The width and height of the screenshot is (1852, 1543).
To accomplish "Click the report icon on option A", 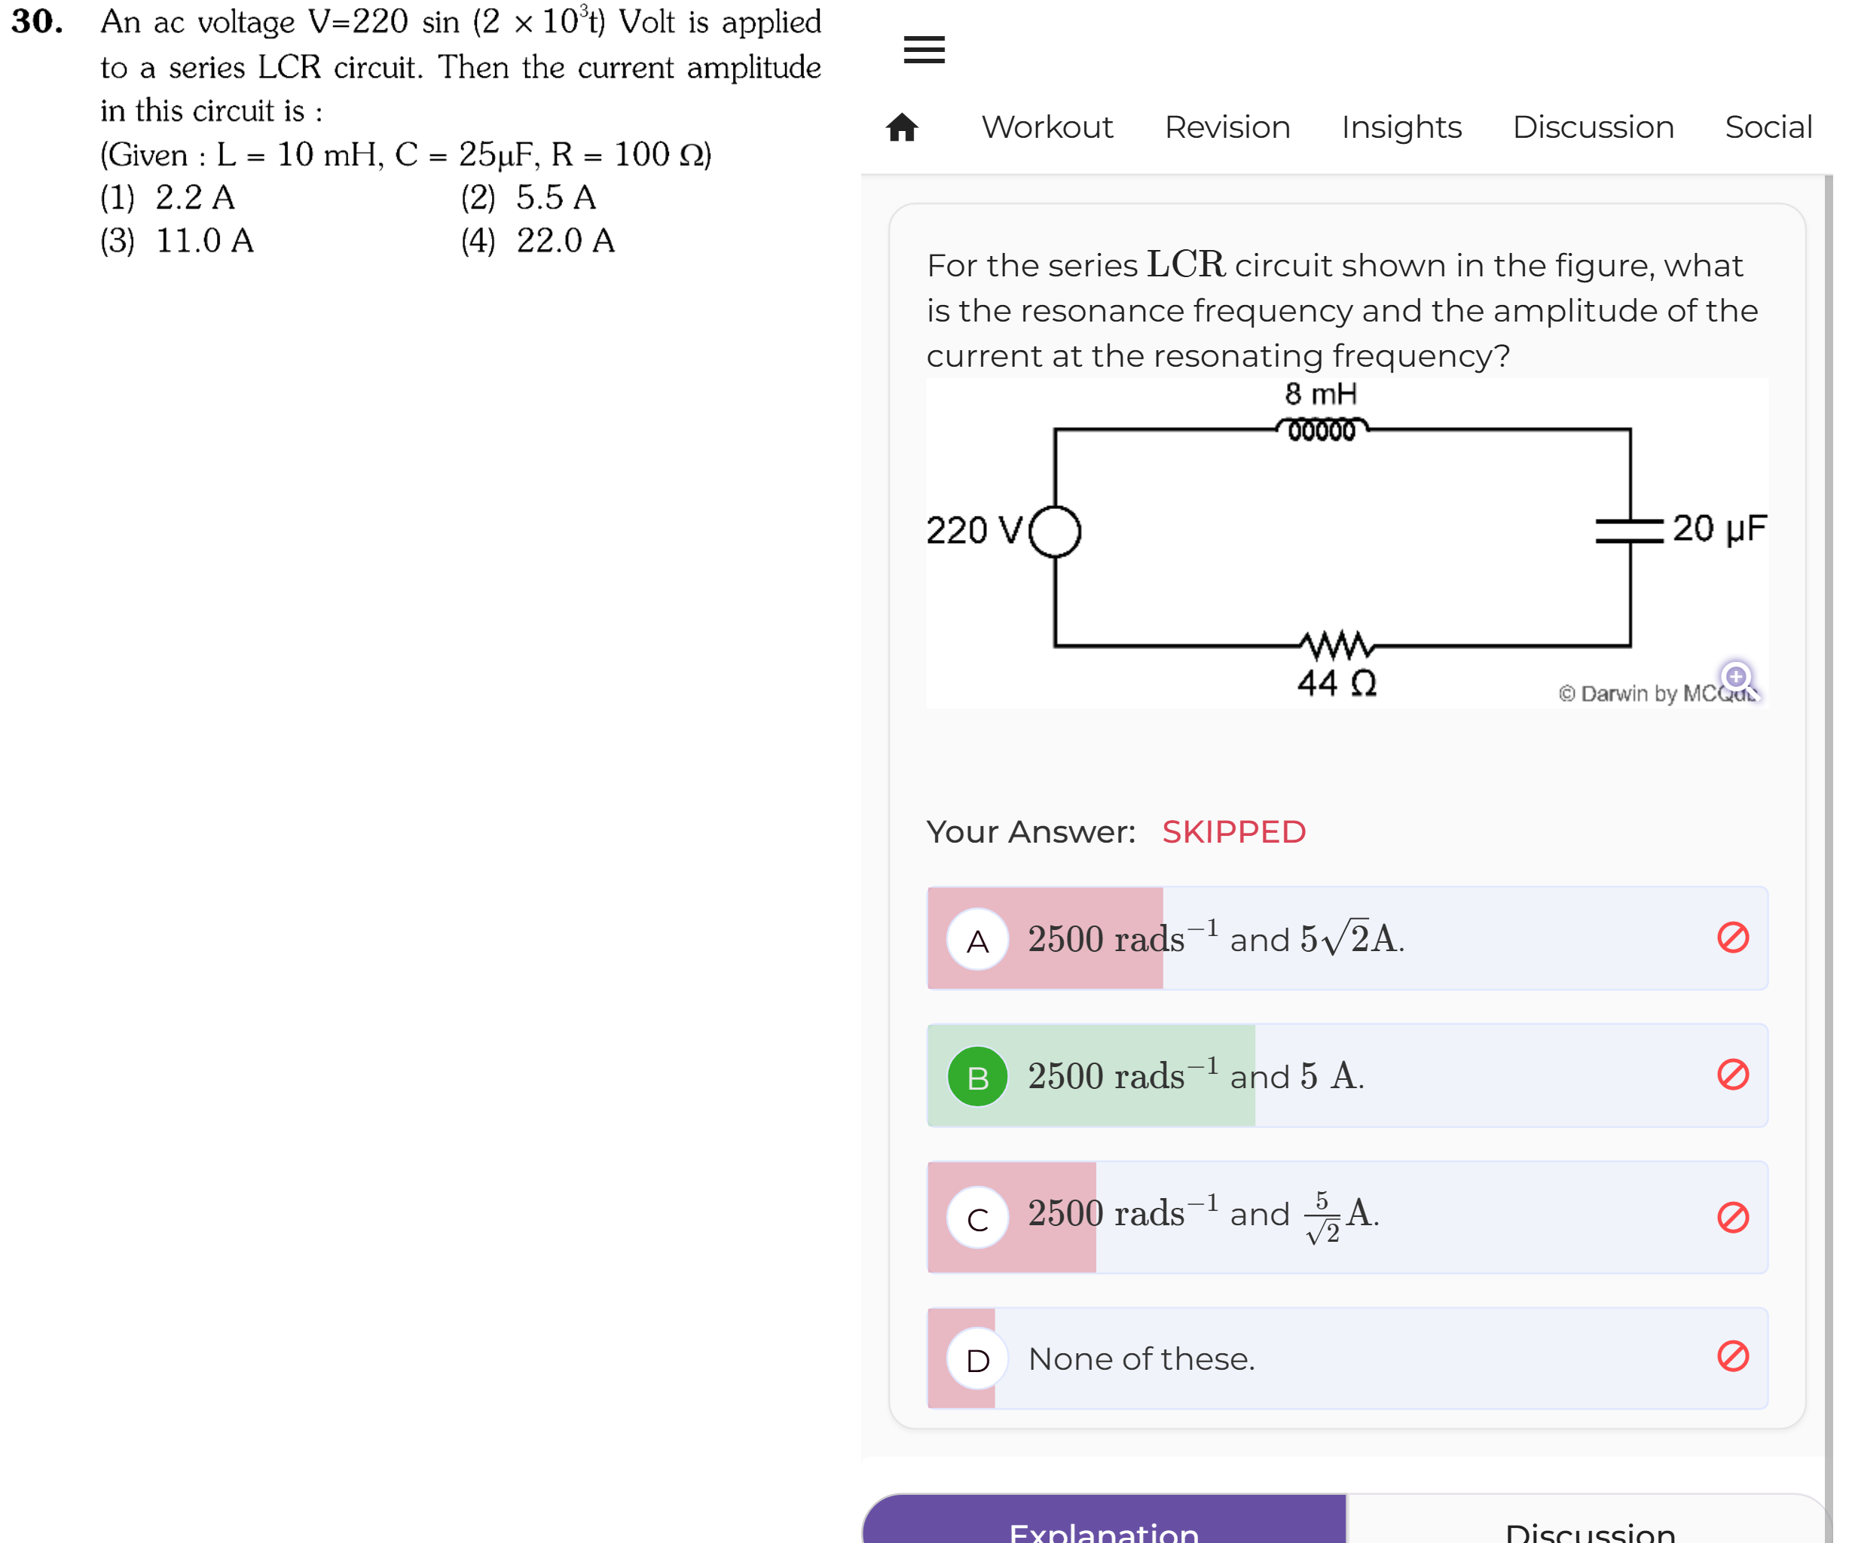I will (x=1732, y=938).
